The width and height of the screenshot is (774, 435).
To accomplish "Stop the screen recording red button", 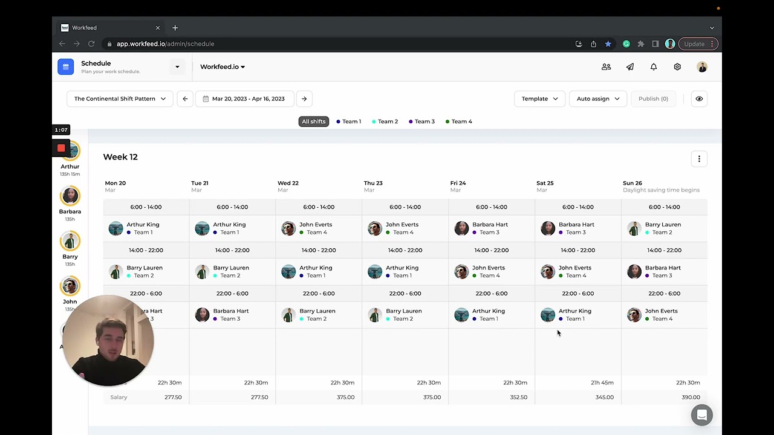I will [61, 148].
